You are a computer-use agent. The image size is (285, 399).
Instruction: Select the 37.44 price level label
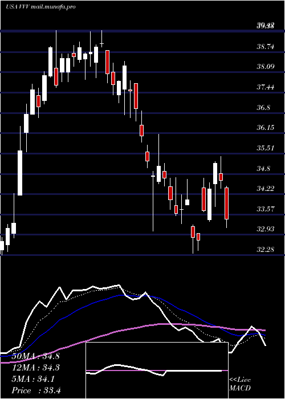click(x=266, y=87)
